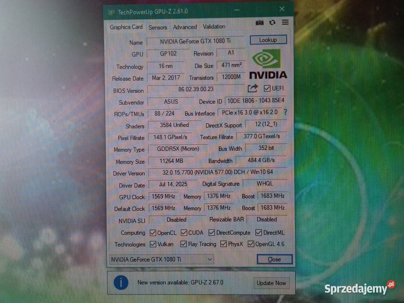Toggle the CUDA checkbox

pos(184,233)
